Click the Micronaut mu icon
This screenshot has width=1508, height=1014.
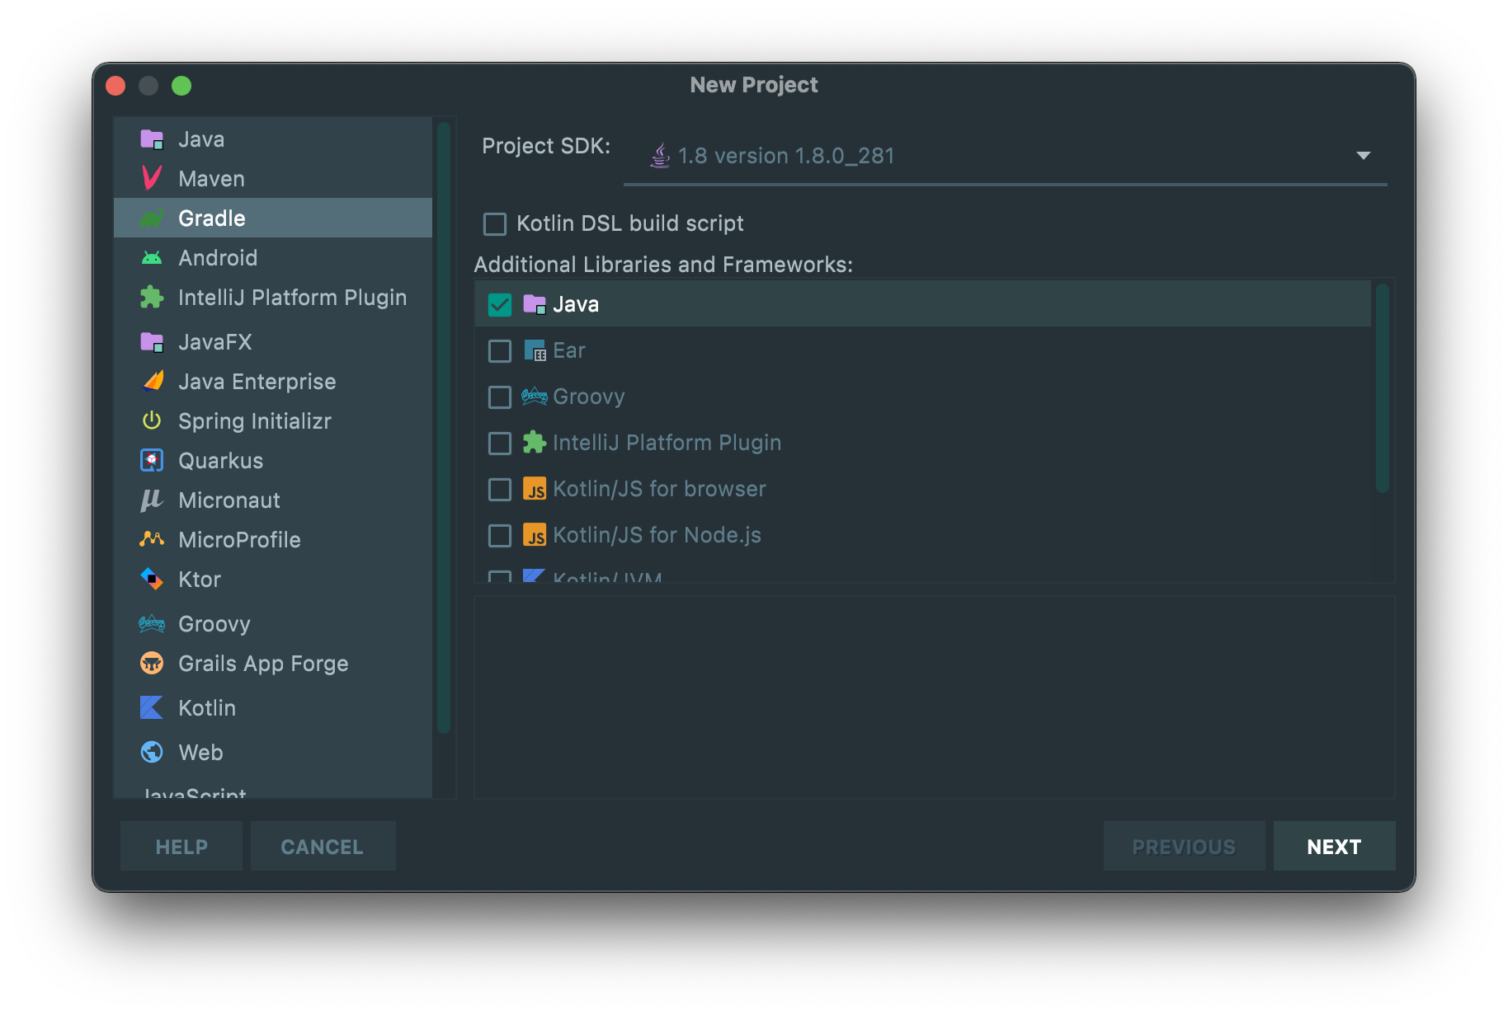[152, 500]
